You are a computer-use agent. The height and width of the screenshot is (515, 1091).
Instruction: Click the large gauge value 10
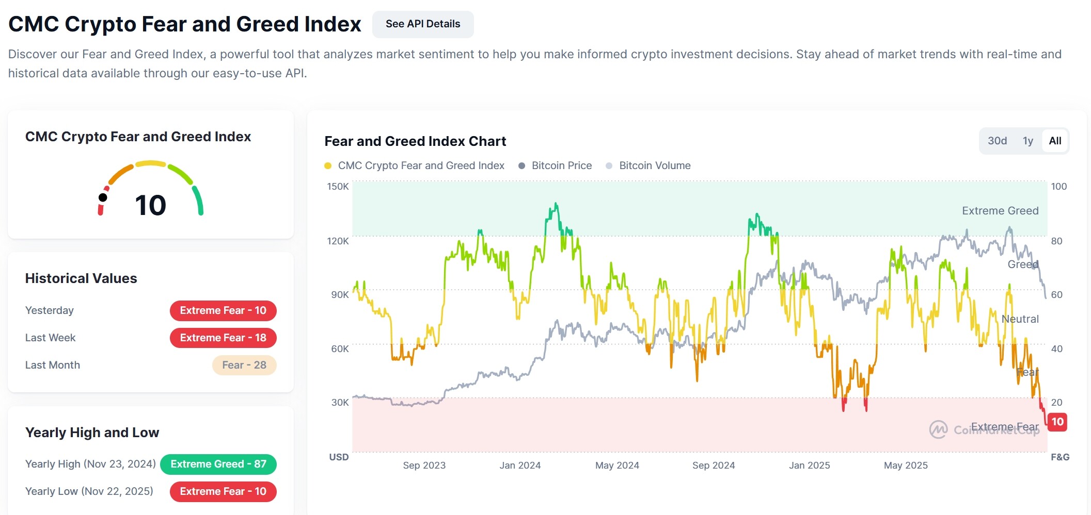(150, 205)
